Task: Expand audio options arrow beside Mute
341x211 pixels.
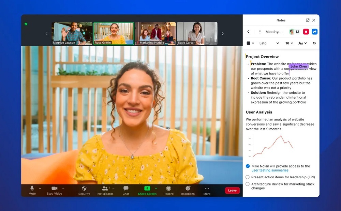Action: pyautogui.click(x=40, y=188)
